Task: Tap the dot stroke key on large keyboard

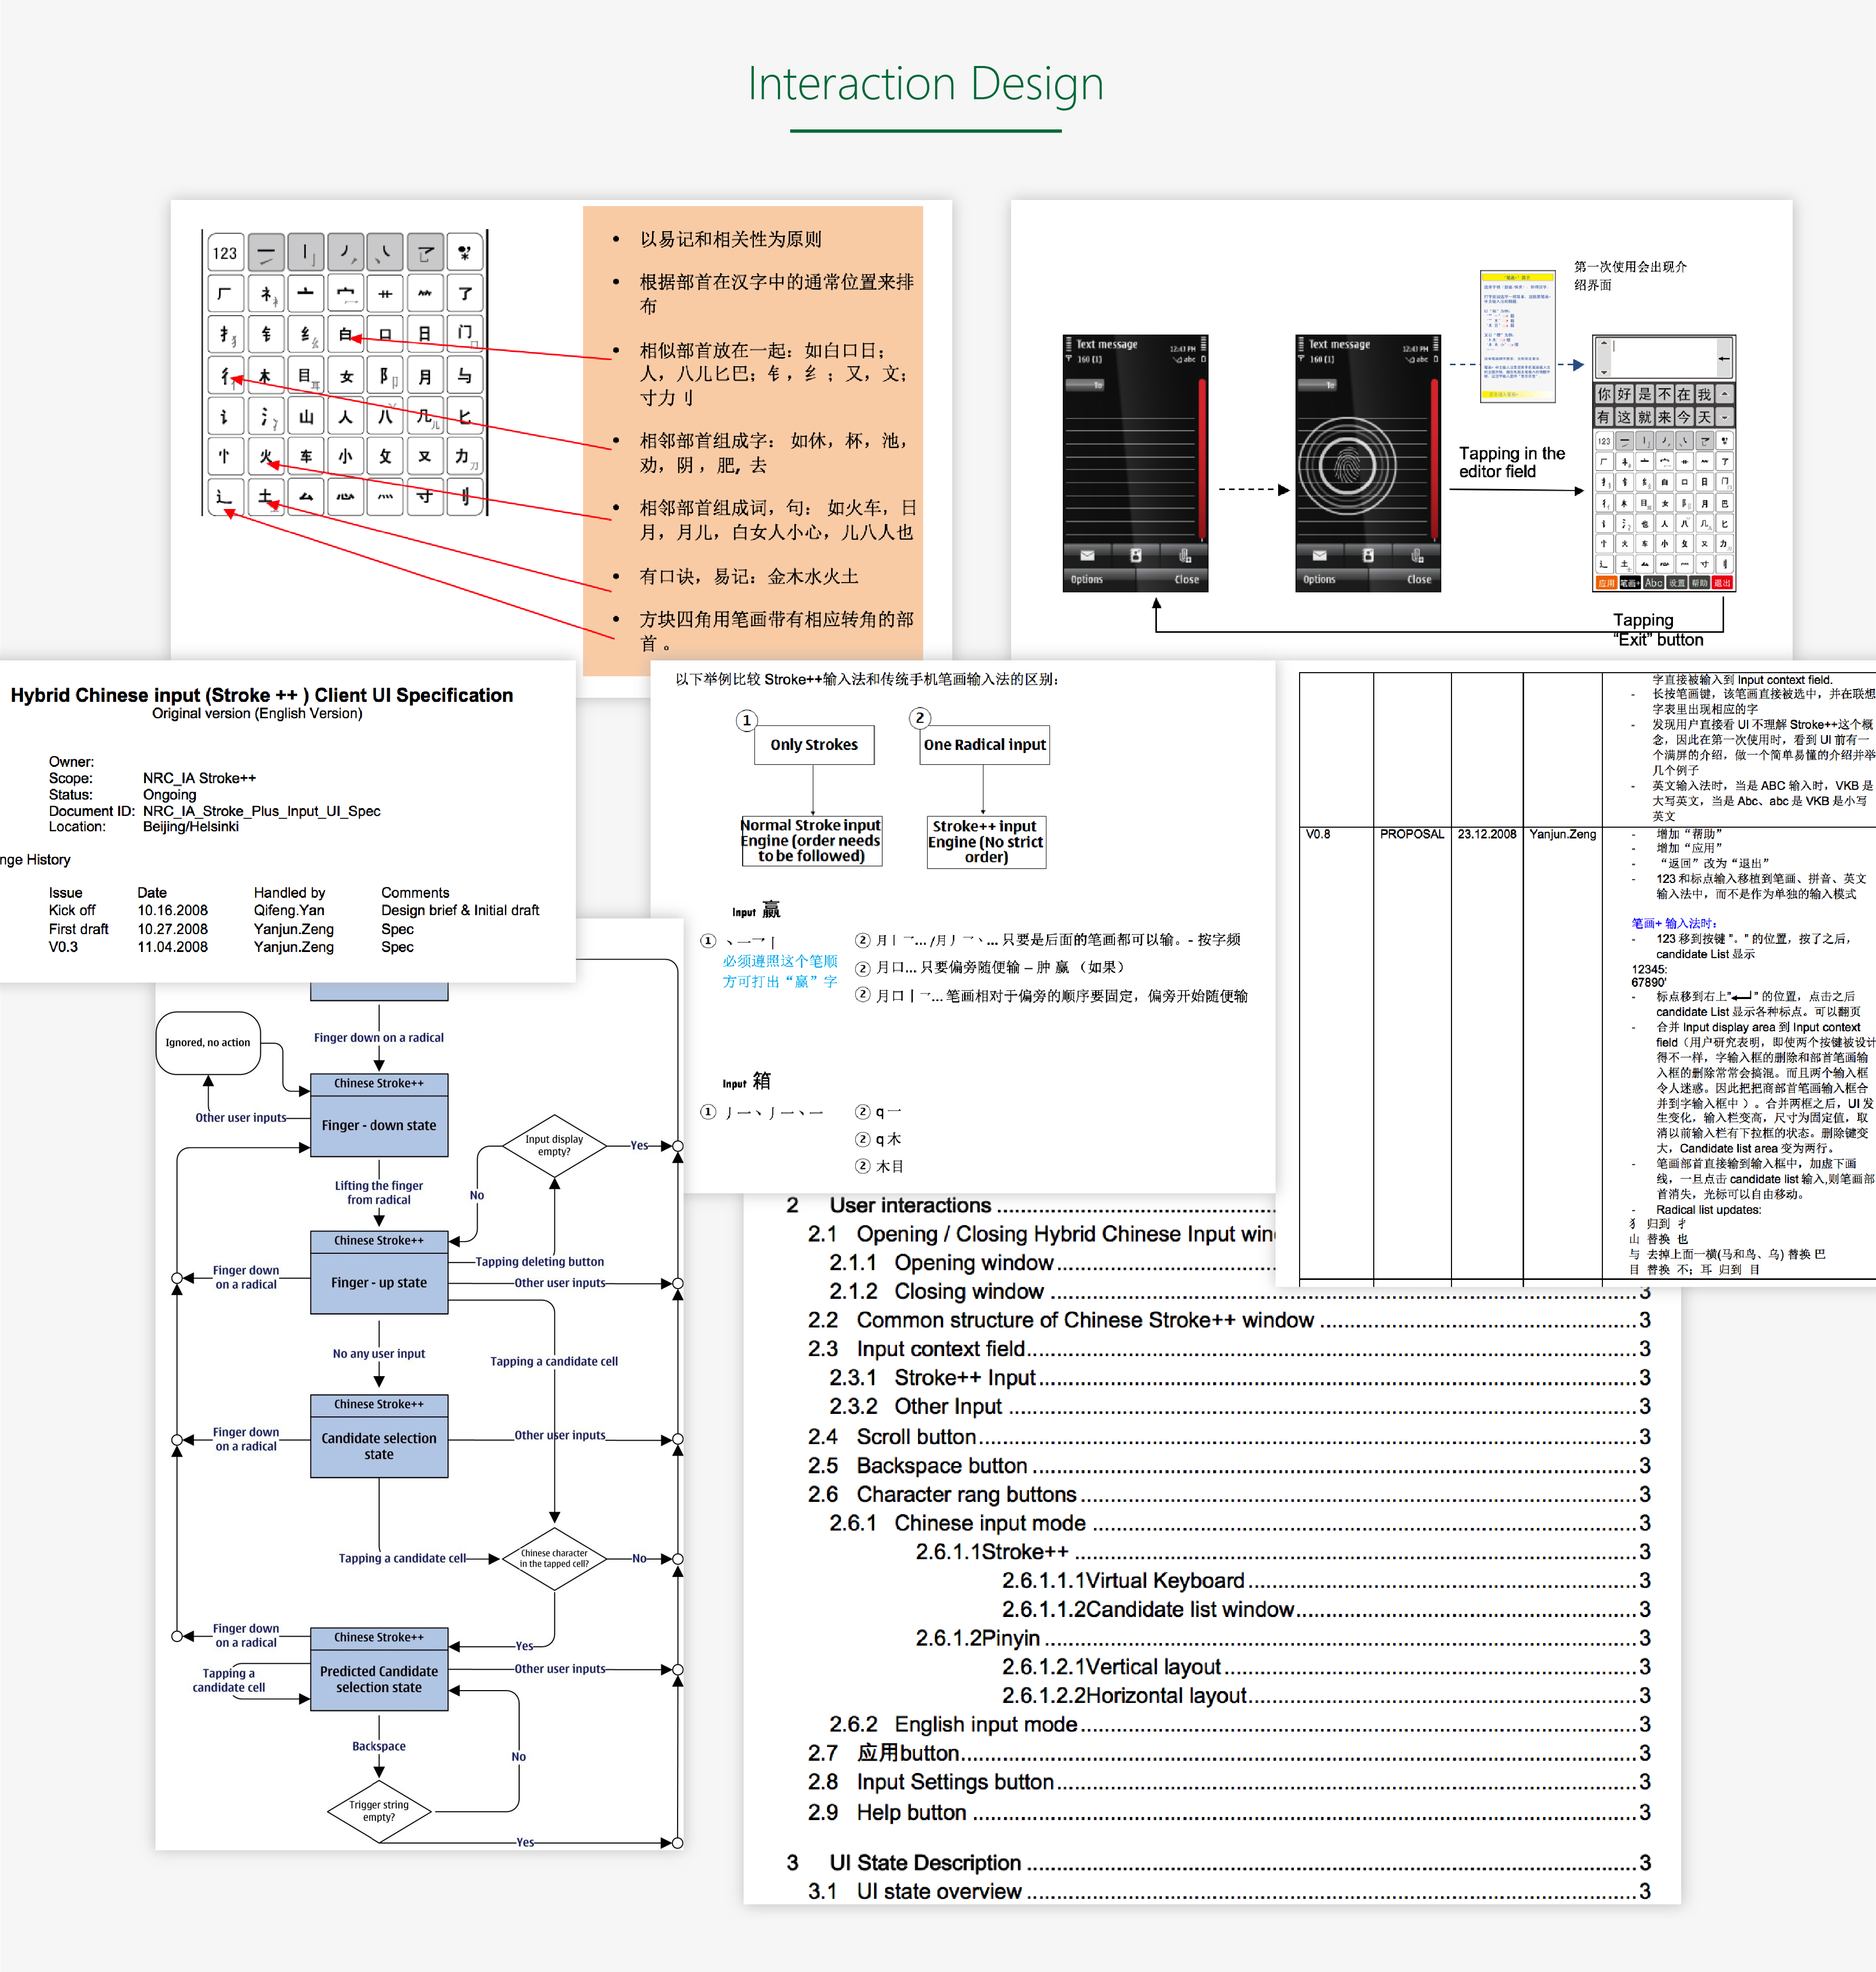Action: point(385,253)
